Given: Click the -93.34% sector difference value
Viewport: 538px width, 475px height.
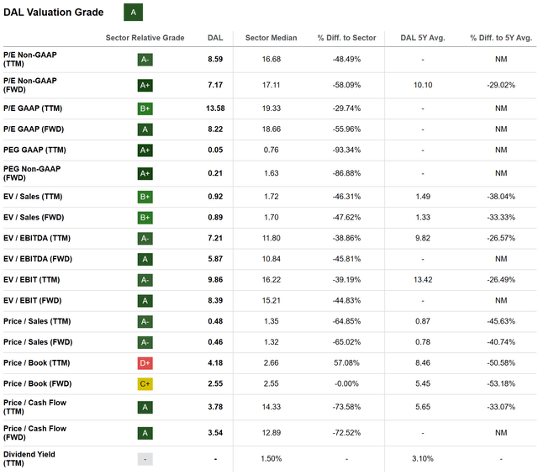Looking at the screenshot, I should (x=346, y=150).
